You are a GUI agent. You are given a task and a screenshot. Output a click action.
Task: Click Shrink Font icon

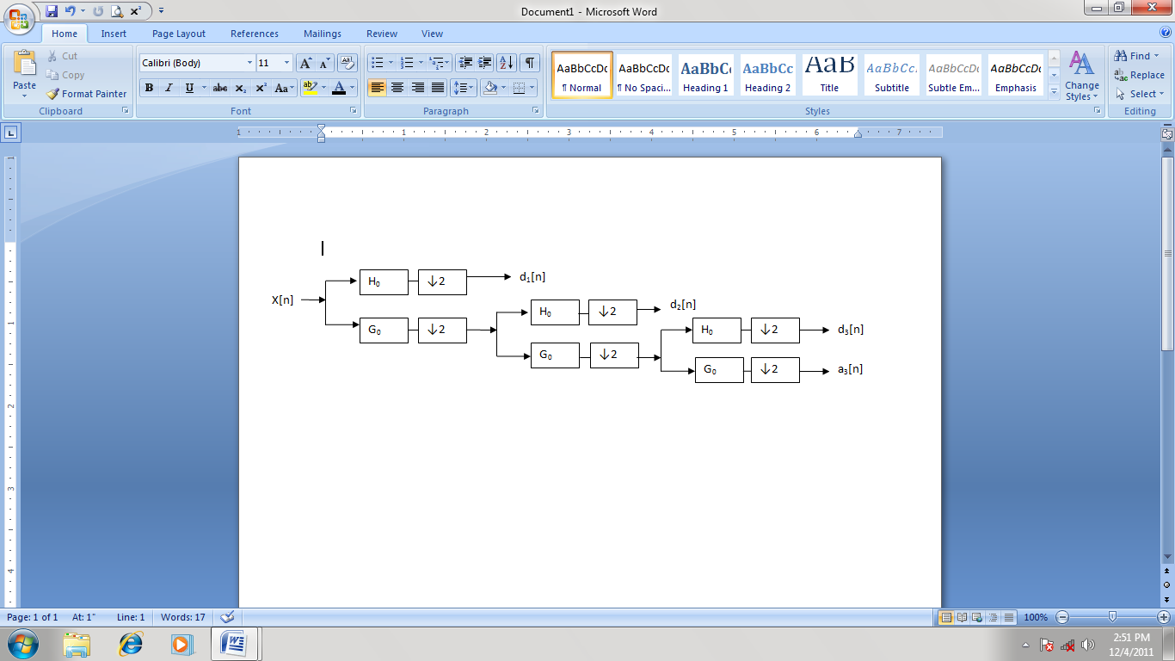[x=325, y=63]
